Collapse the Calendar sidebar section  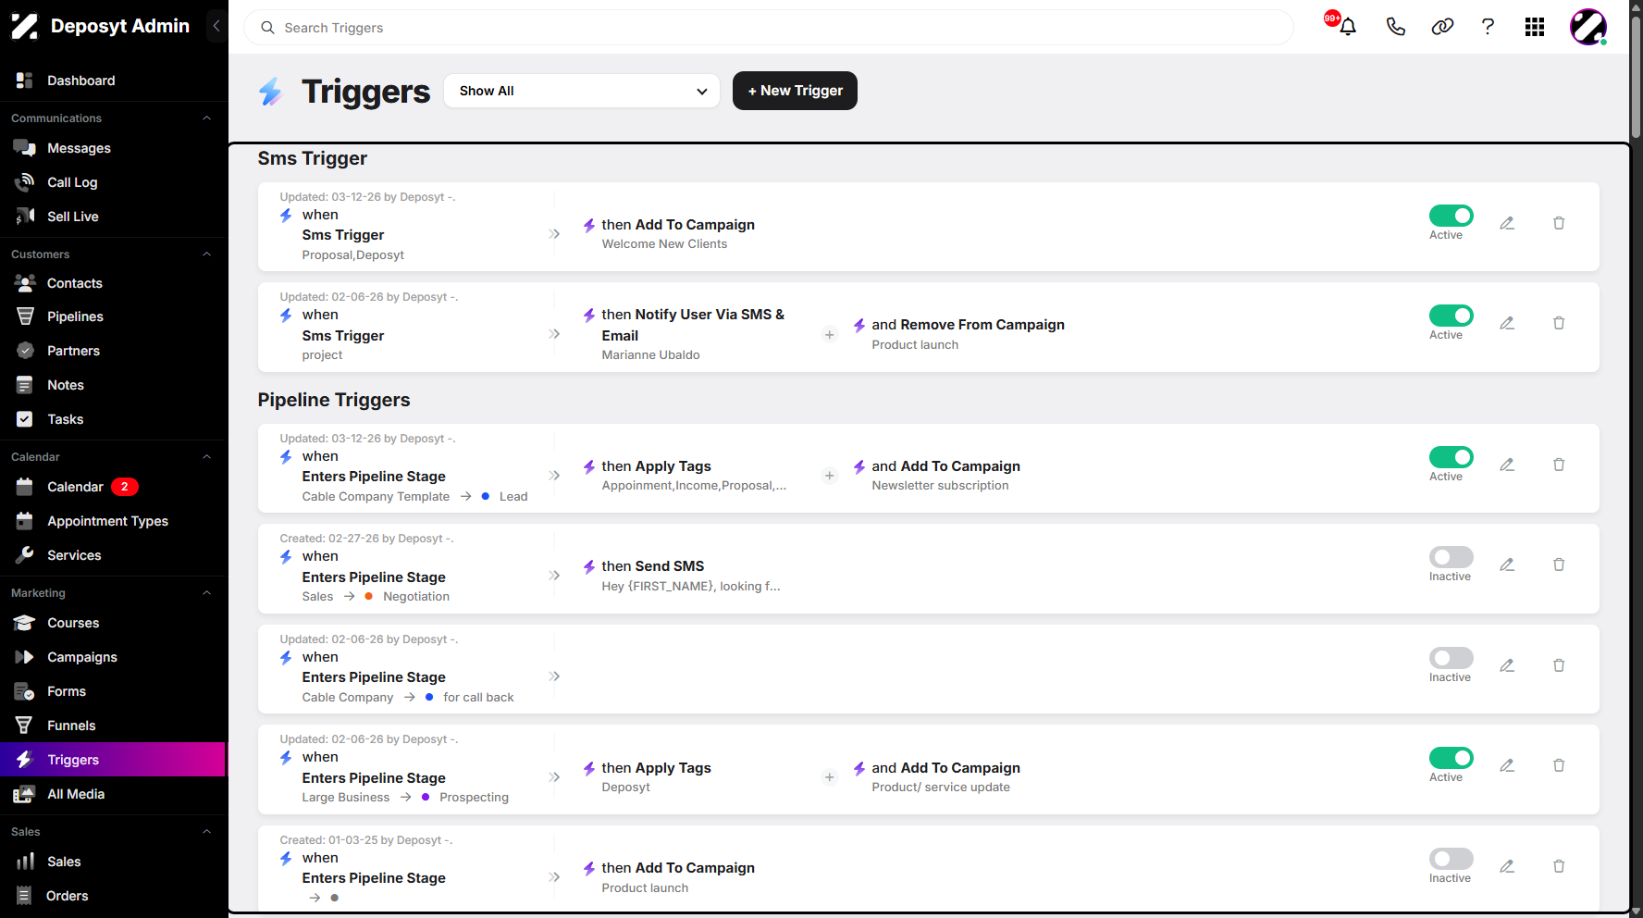[x=207, y=457]
